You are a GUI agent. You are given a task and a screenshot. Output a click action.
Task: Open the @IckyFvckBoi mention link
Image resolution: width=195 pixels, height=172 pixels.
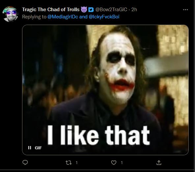point(104,17)
